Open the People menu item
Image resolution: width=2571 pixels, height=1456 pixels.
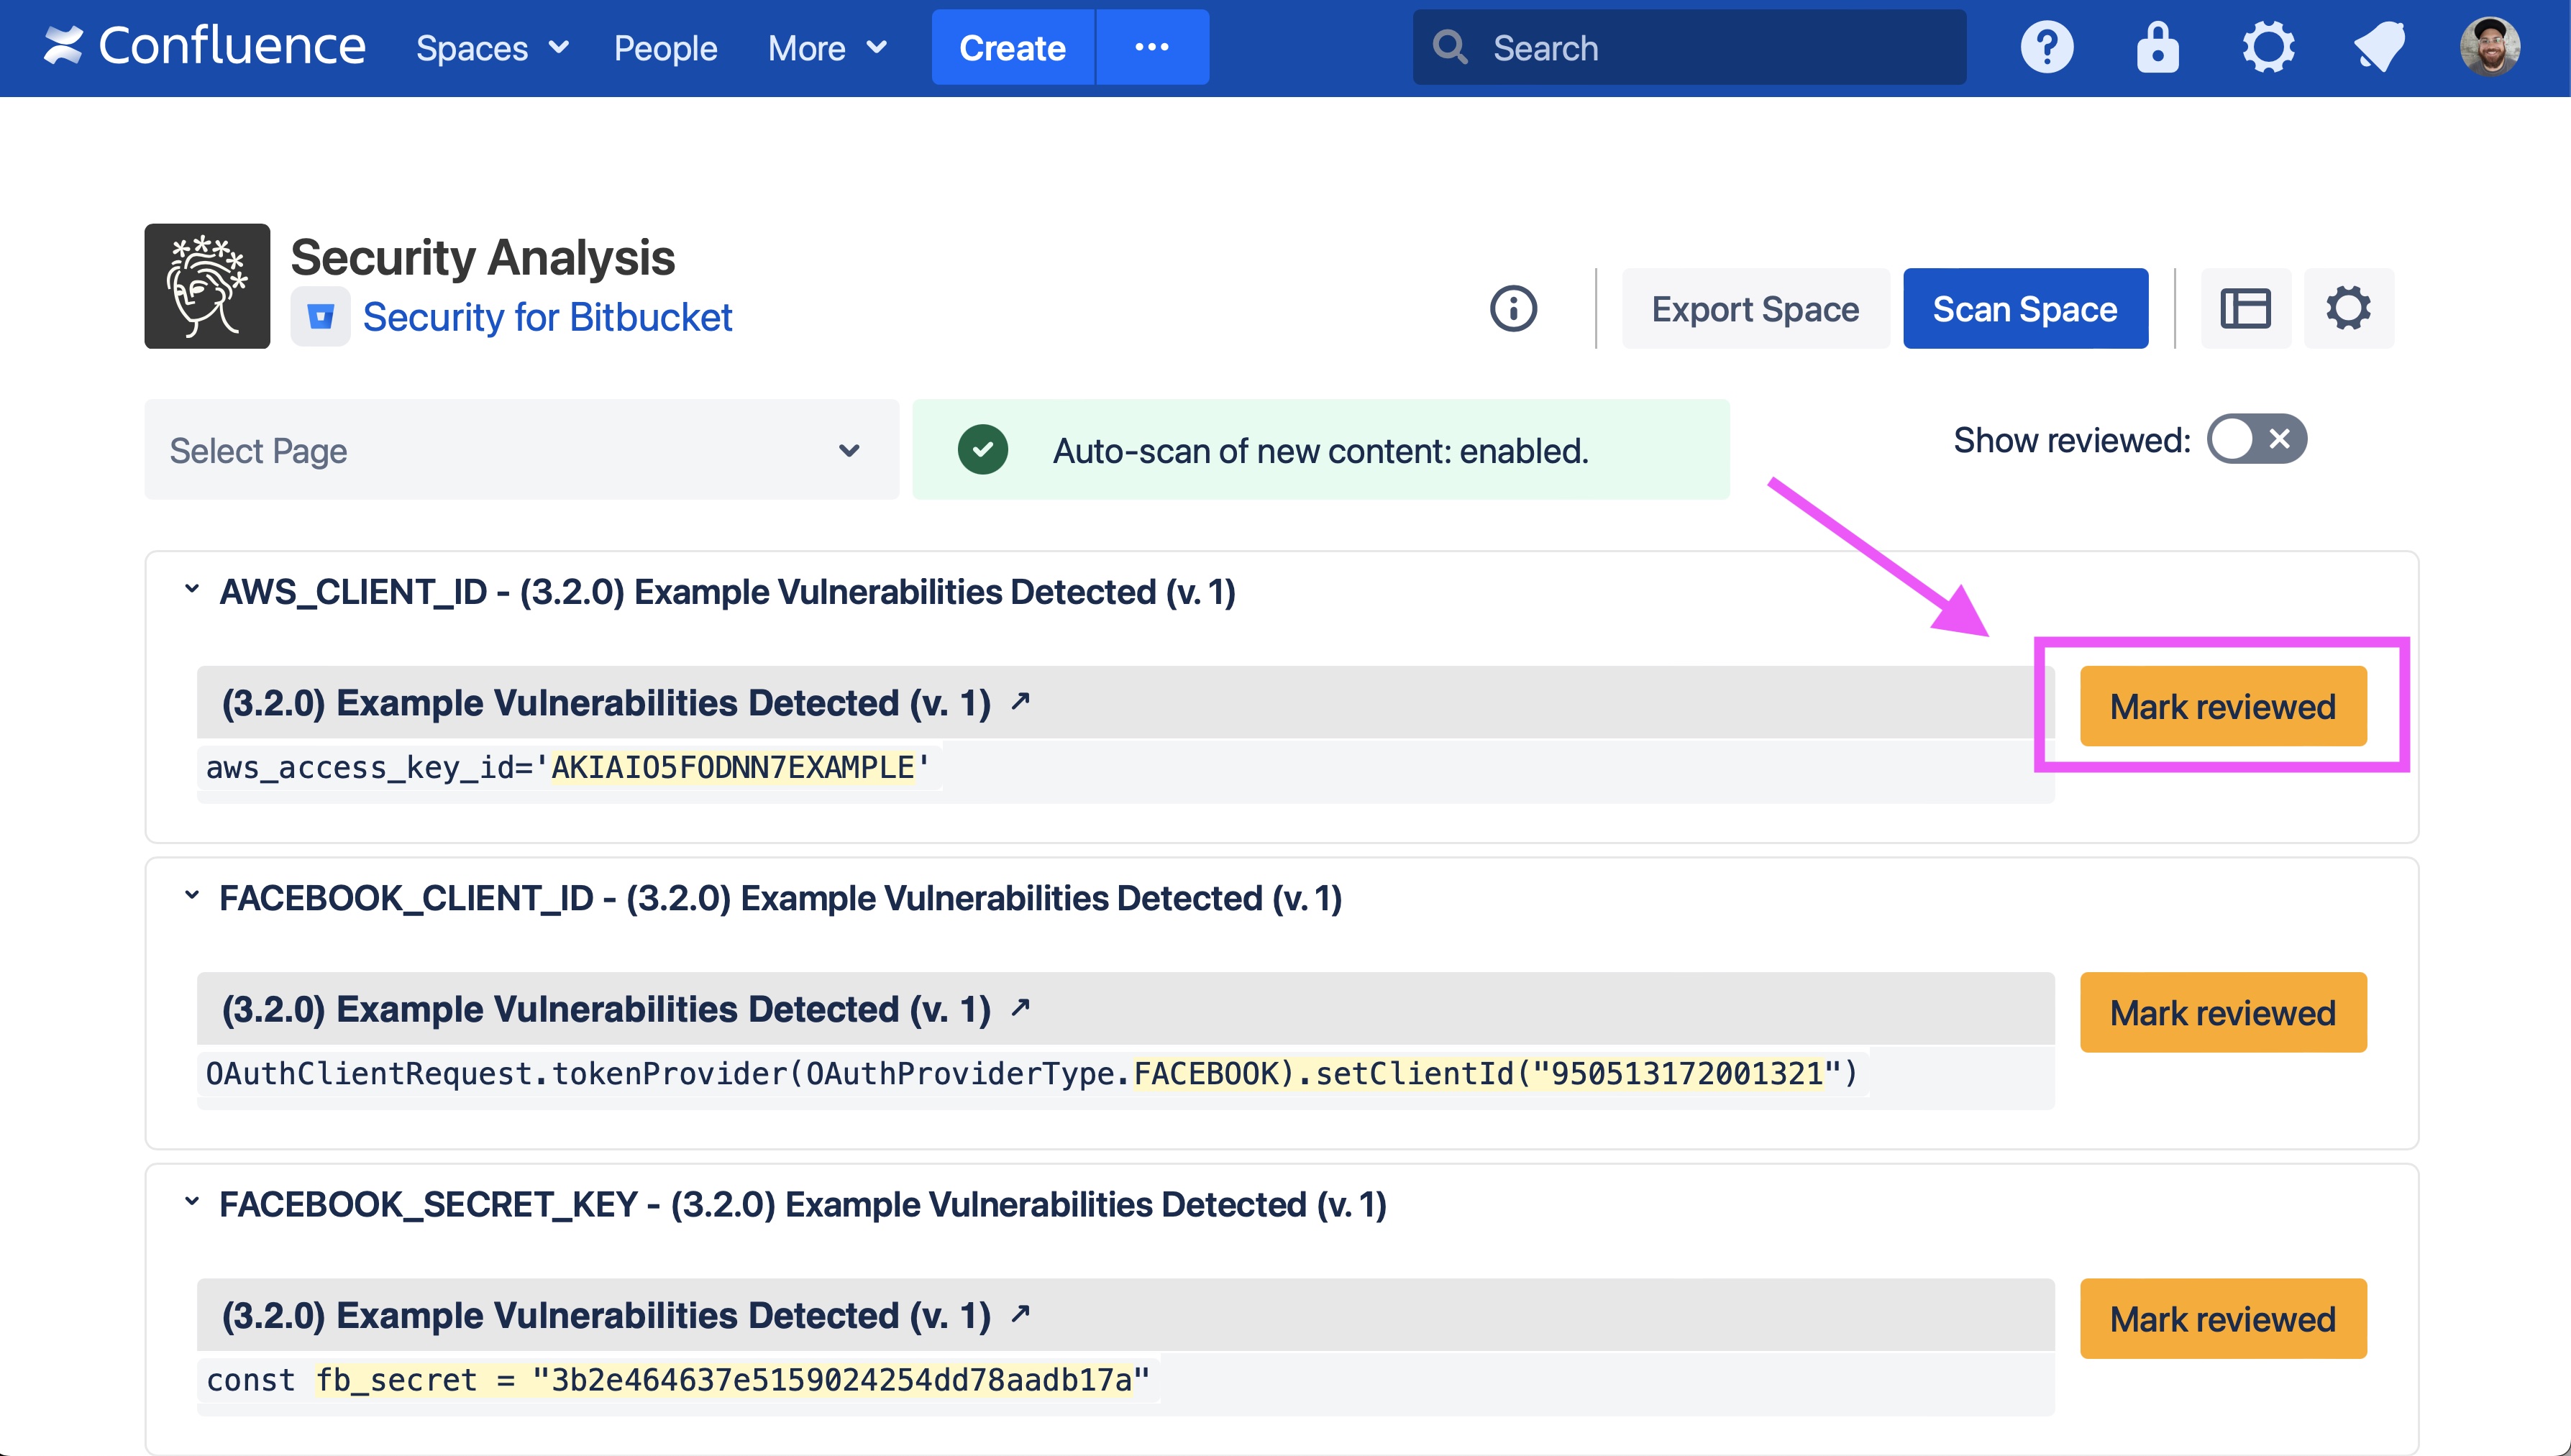click(665, 48)
